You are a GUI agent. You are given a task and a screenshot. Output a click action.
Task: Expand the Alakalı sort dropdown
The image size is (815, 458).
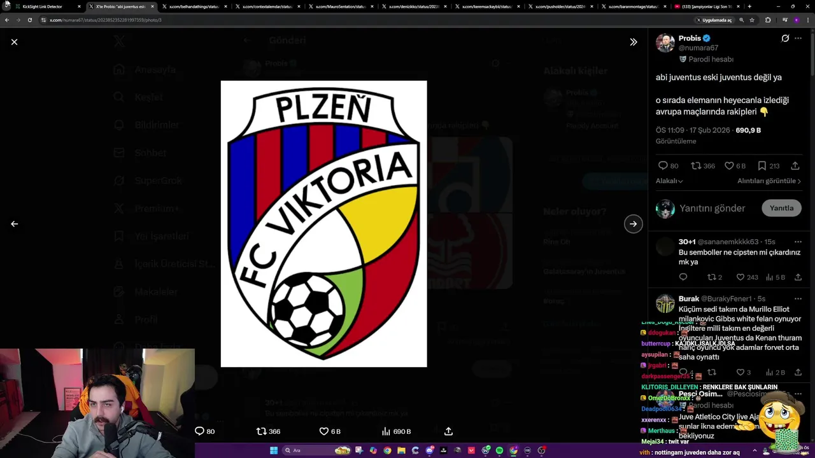tap(669, 181)
